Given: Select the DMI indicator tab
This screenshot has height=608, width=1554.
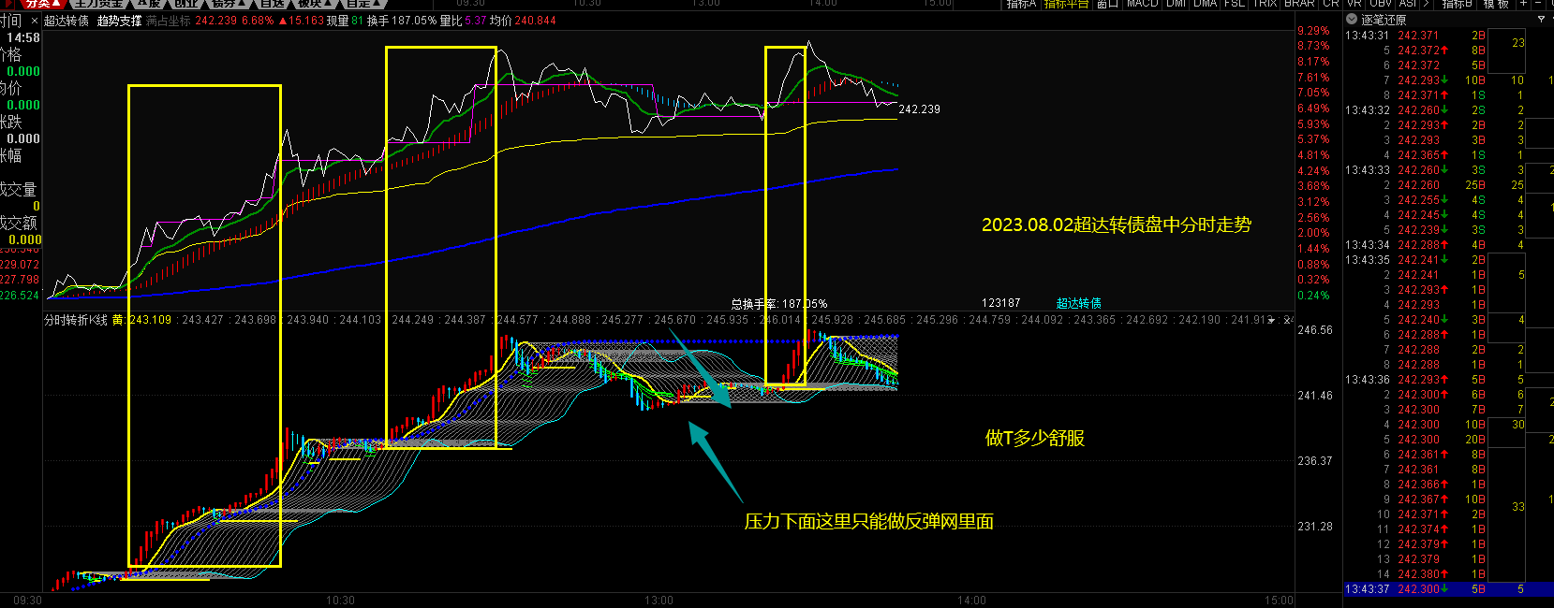Looking at the screenshot, I should pos(1176,4).
